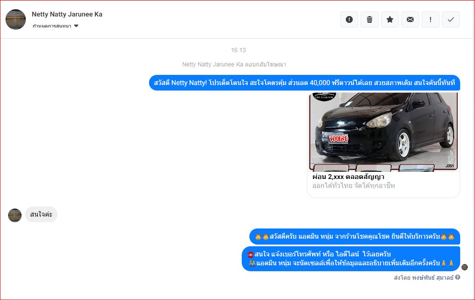Expand the กำหนดการสนทนา dropdown

pyautogui.click(x=52, y=26)
